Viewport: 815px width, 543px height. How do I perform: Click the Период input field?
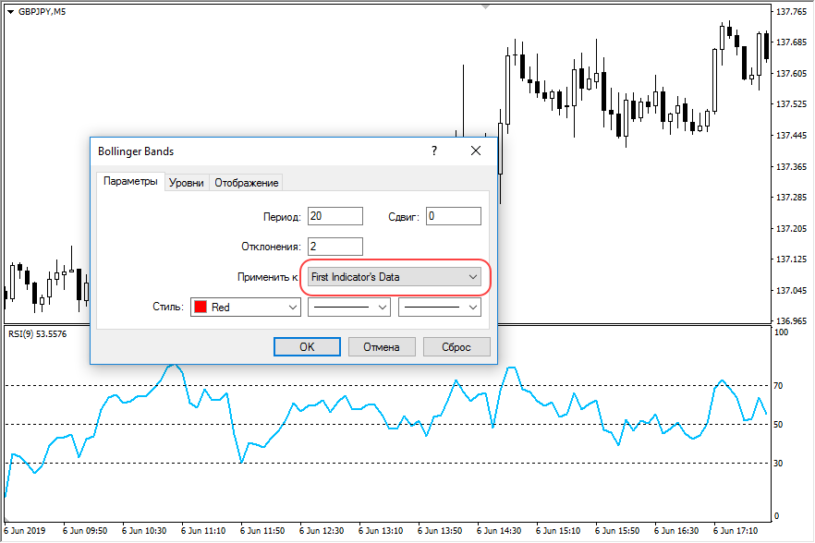tap(335, 216)
